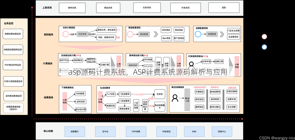Image resolution: width=295 pixels, height=140 pixels.
Task: Click the 结算魔方 core dependency box
Action: (x=75, y=131)
